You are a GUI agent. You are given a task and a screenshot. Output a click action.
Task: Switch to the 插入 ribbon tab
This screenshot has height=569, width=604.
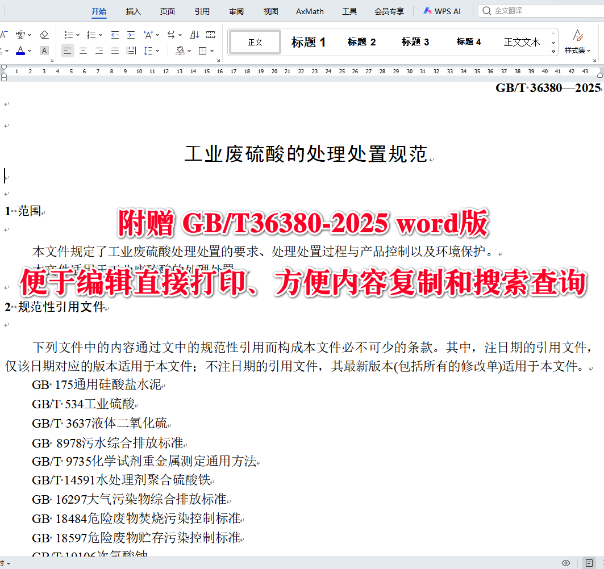[x=133, y=11]
